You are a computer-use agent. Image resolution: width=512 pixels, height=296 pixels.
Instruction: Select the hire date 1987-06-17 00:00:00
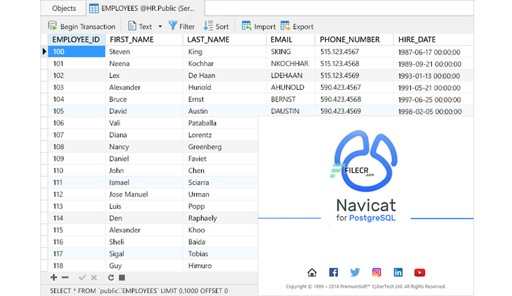click(434, 52)
